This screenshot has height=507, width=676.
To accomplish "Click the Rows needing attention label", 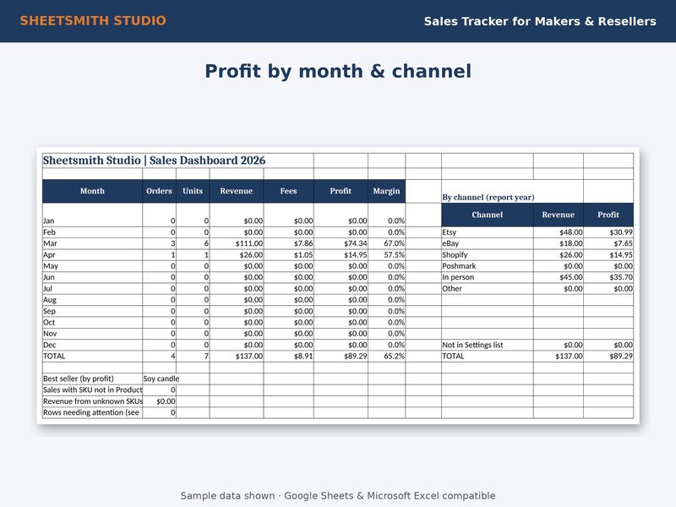I will click(x=91, y=412).
